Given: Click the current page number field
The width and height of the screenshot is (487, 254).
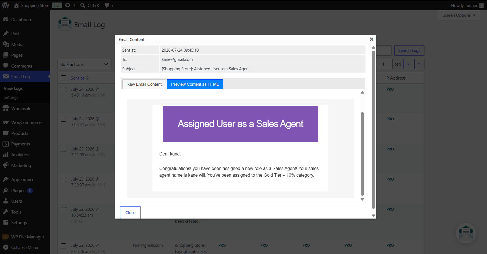Looking at the screenshot, I should click(x=383, y=64).
